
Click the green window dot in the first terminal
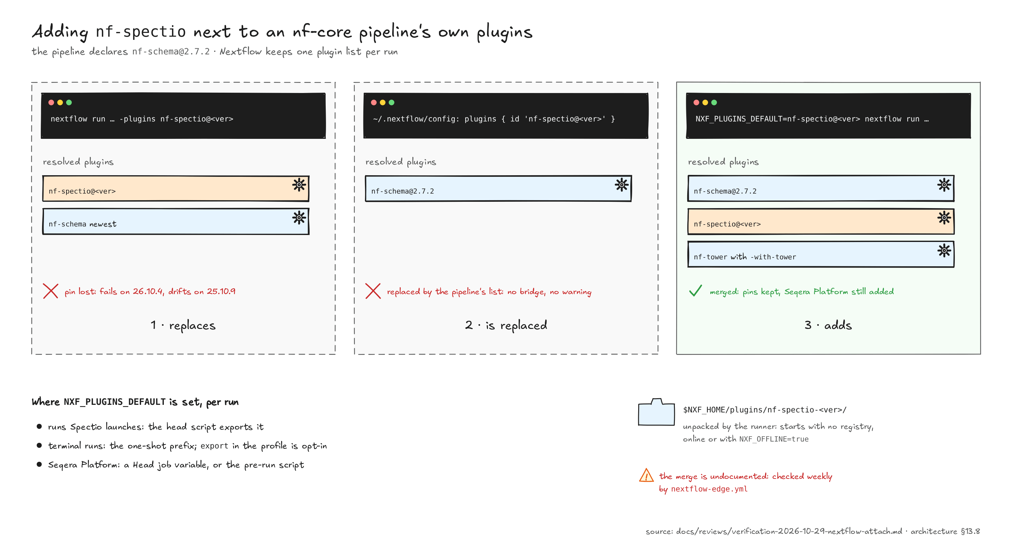[x=69, y=102]
